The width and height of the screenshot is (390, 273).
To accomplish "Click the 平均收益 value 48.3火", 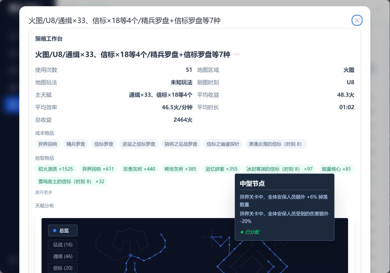I will pyautogui.click(x=346, y=95).
